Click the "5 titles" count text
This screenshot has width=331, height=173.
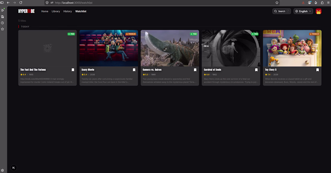pyautogui.click(x=22, y=21)
